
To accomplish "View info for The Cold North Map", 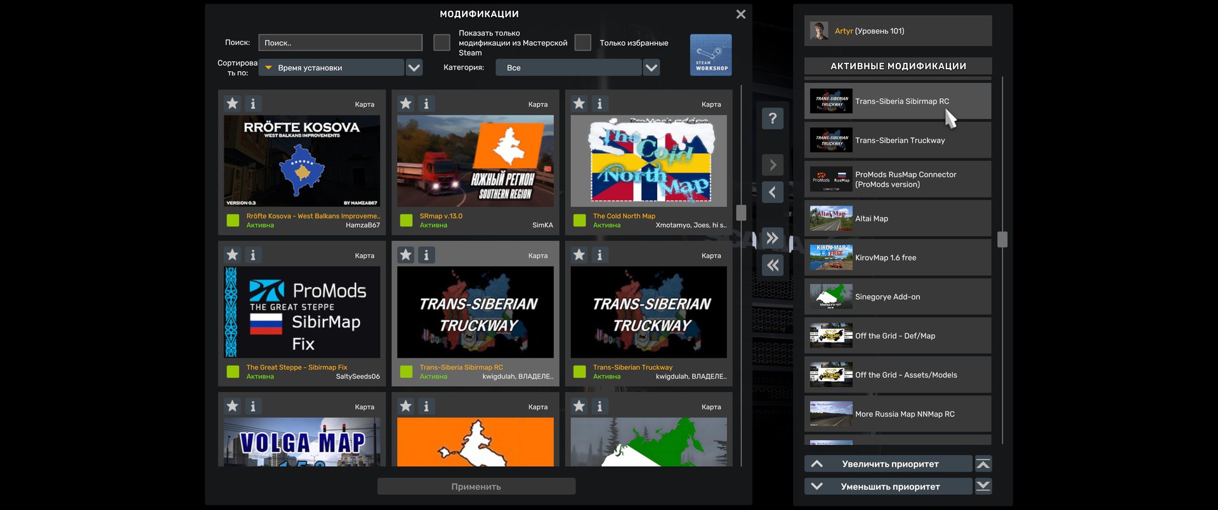I will pyautogui.click(x=599, y=103).
